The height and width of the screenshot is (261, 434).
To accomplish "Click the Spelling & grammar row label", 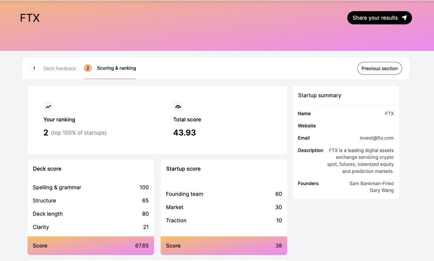I will point(57,187).
